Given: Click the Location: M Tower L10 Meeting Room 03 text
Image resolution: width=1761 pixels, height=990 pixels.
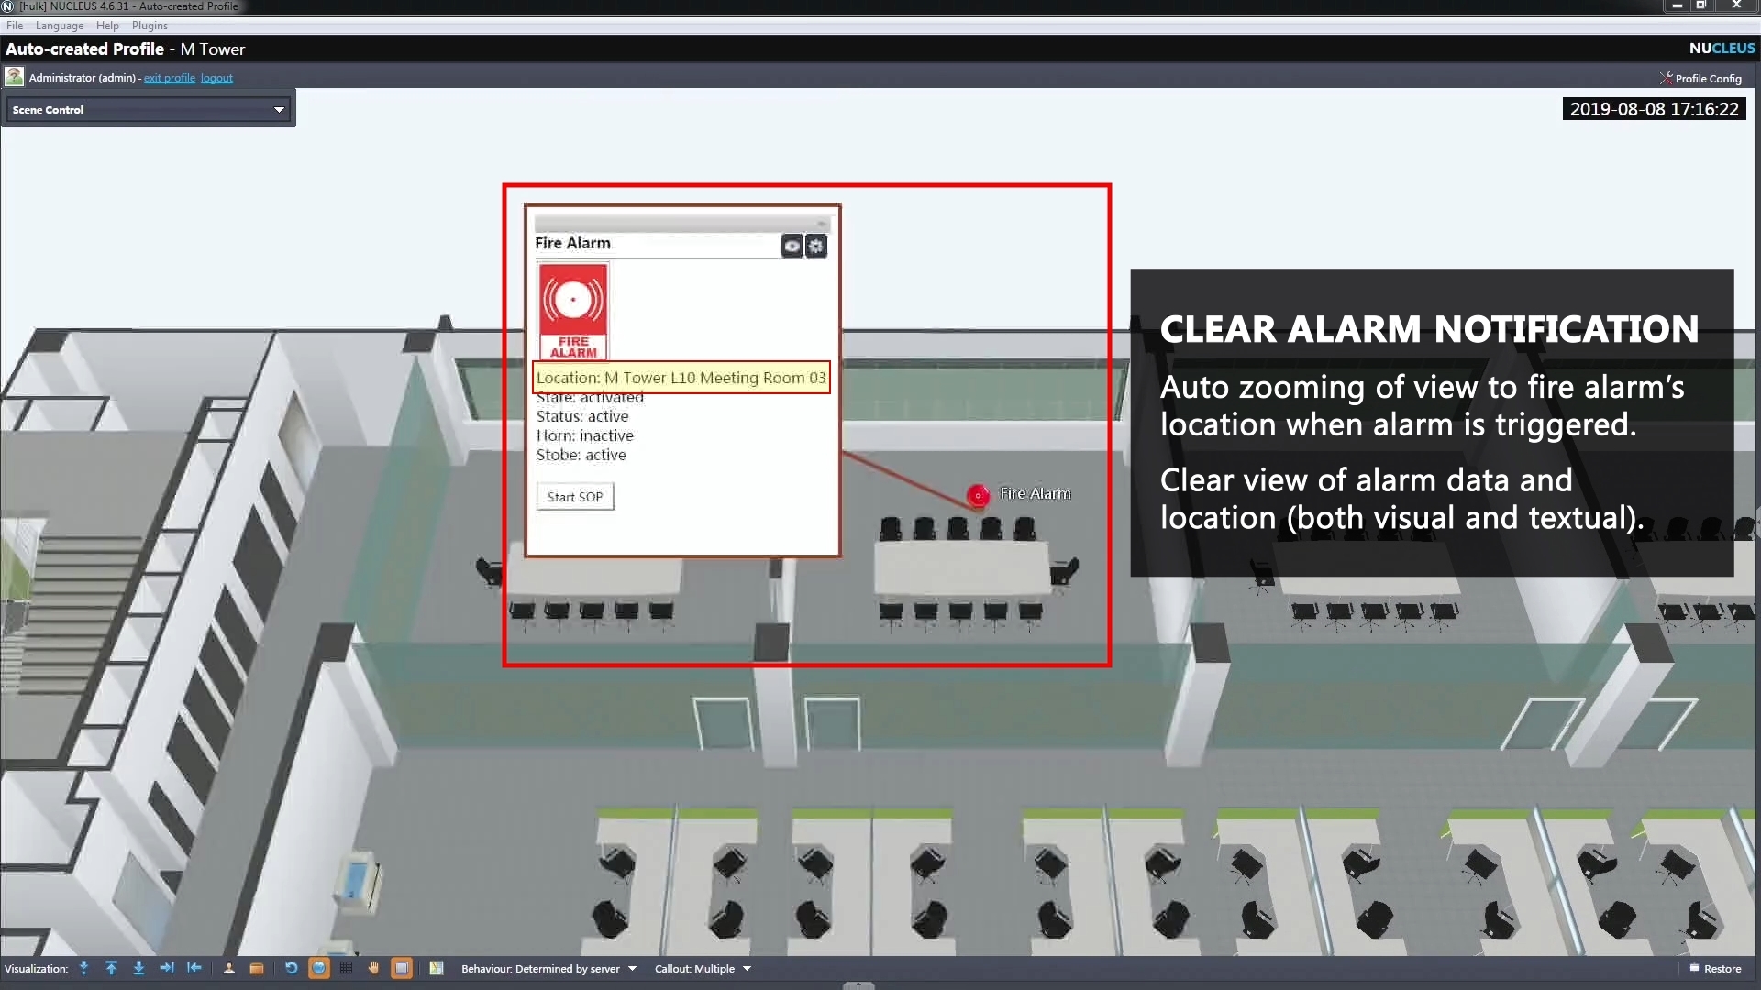Looking at the screenshot, I should point(681,378).
